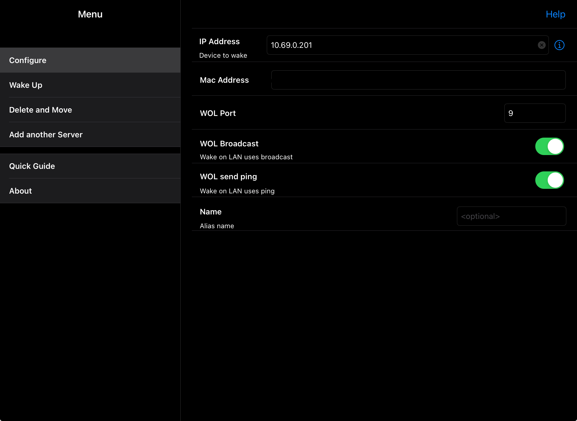Click the WOL send ping label
The image size is (577, 421).
tap(228, 176)
